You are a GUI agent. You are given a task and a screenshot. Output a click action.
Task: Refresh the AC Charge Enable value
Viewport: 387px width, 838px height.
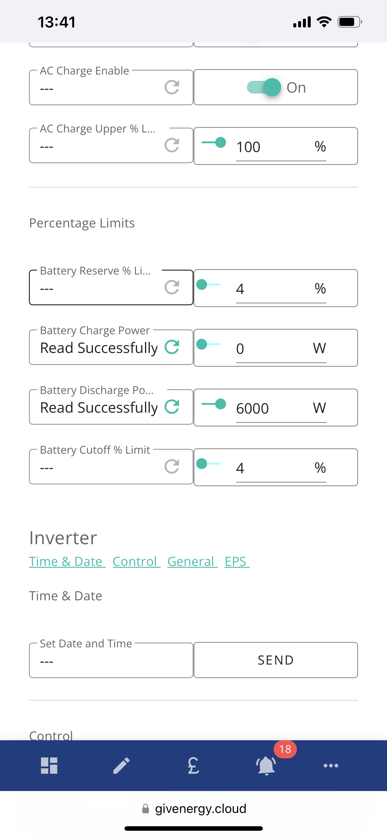[172, 87]
